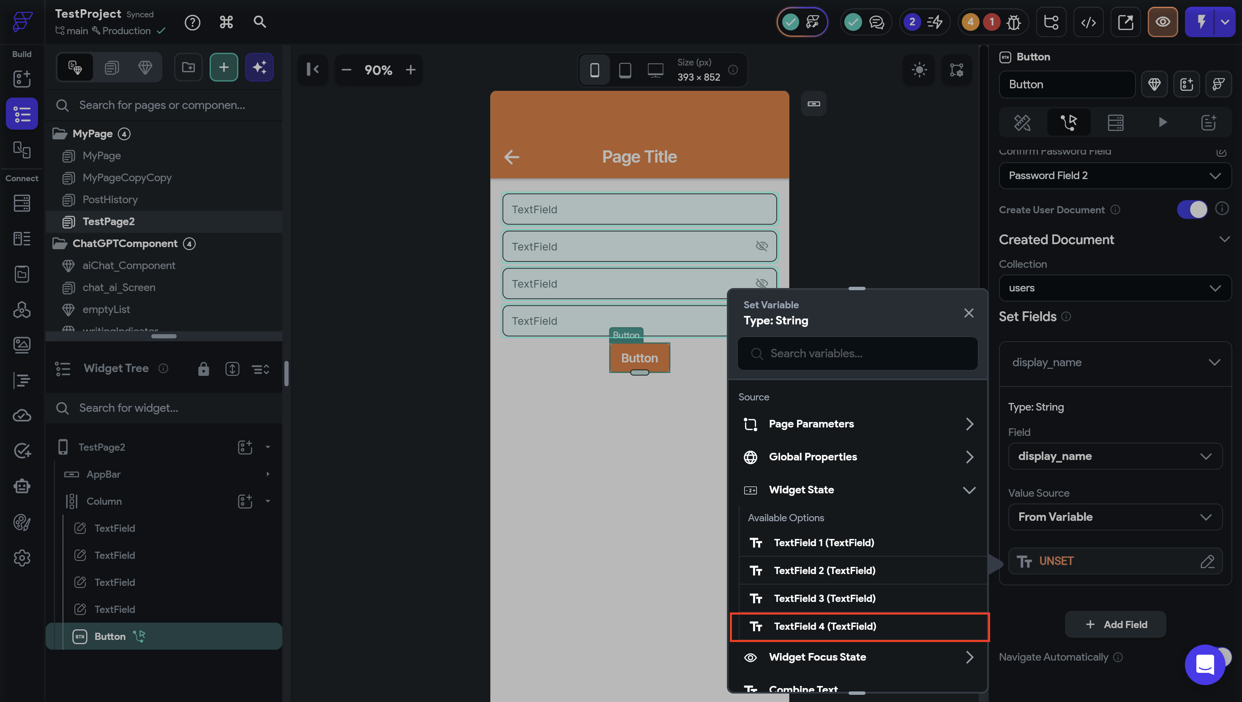
Task: Click the View Code icon
Action: pos(1088,22)
